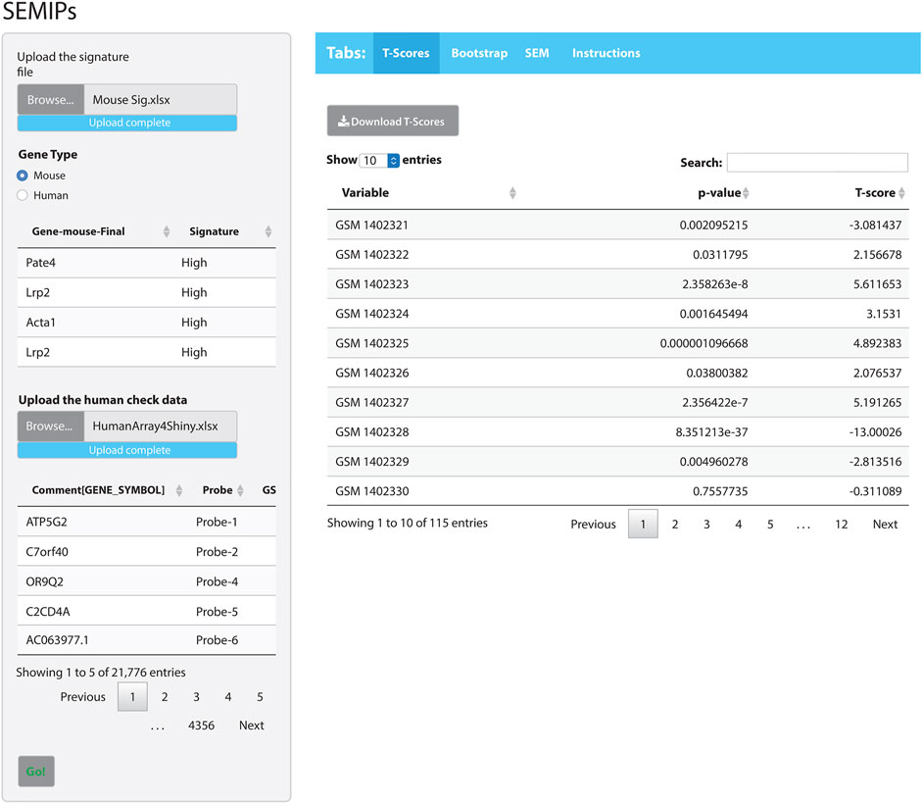This screenshot has width=922, height=804.
Task: Select the GSM 1402330 row
Action: 617,491
